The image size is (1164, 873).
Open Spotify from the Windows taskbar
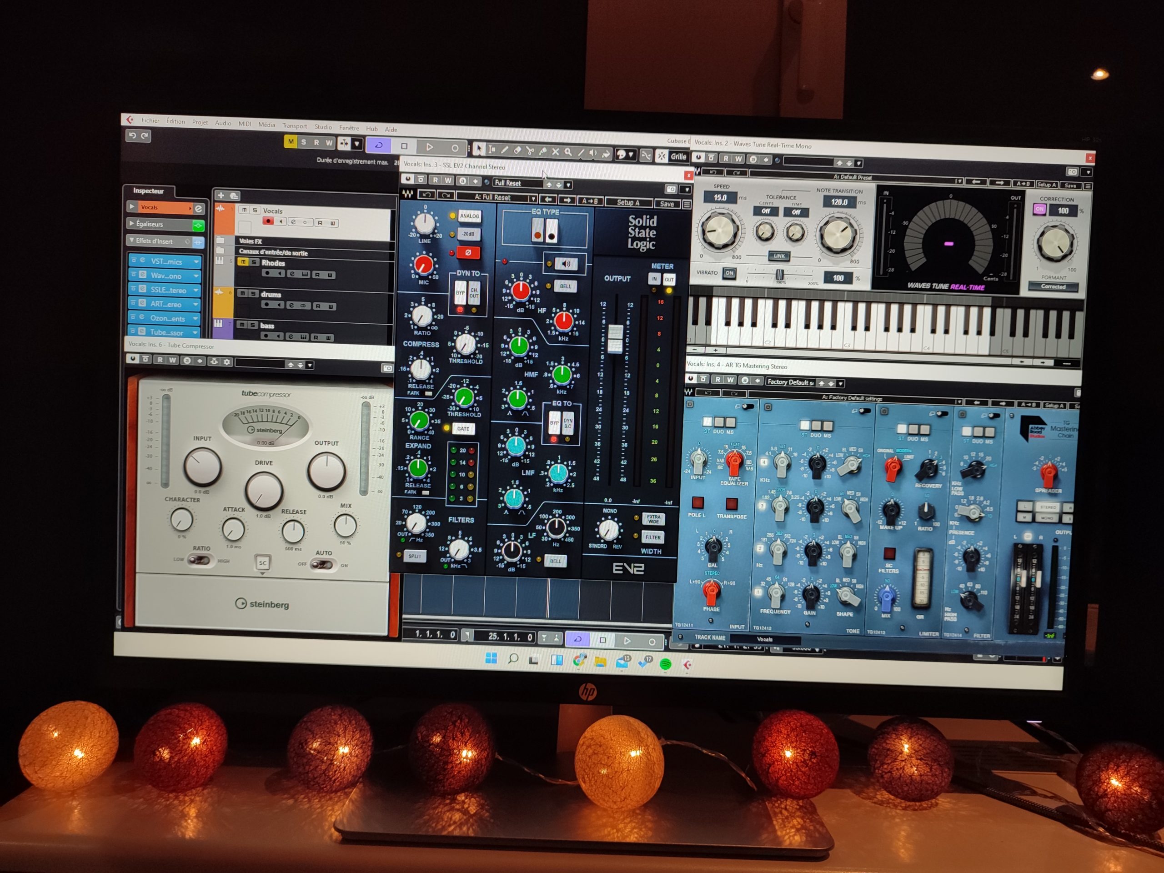pyautogui.click(x=666, y=664)
